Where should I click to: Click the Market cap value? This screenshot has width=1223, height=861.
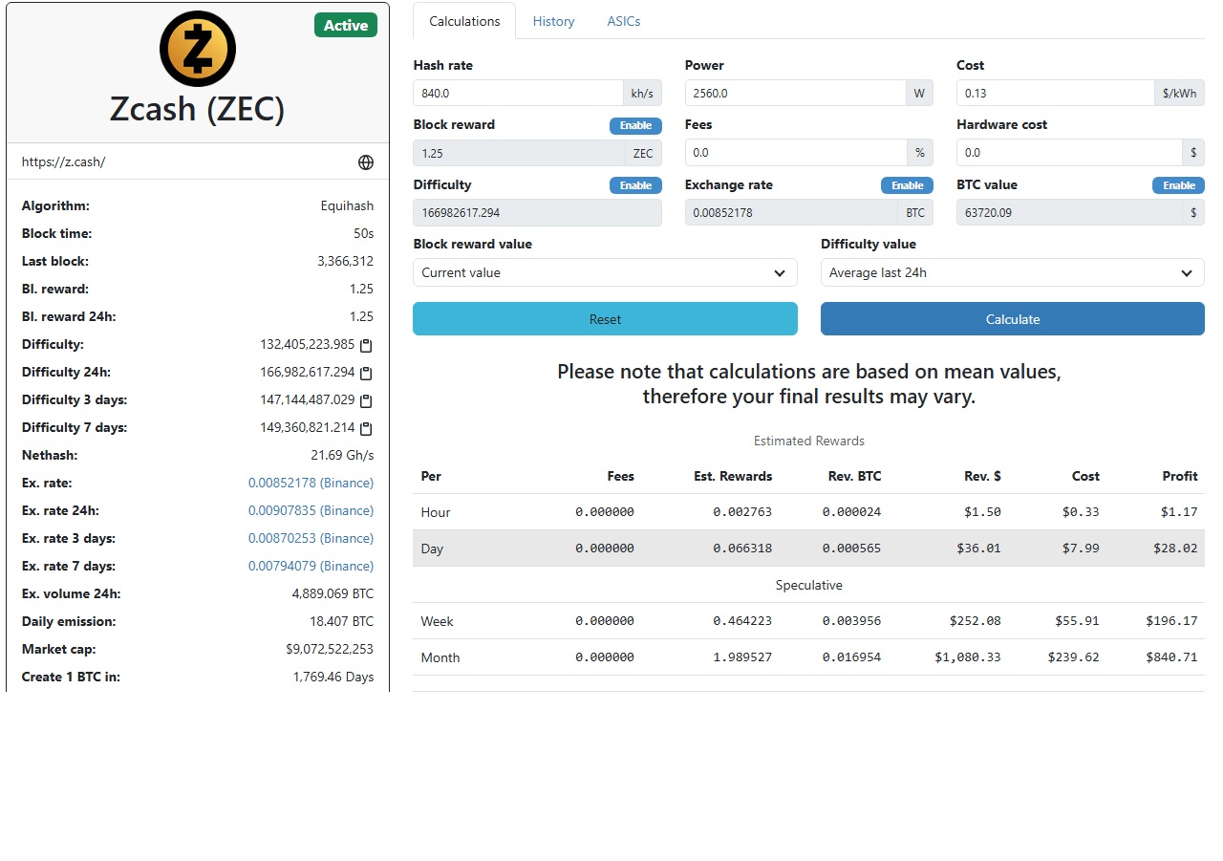(x=330, y=650)
